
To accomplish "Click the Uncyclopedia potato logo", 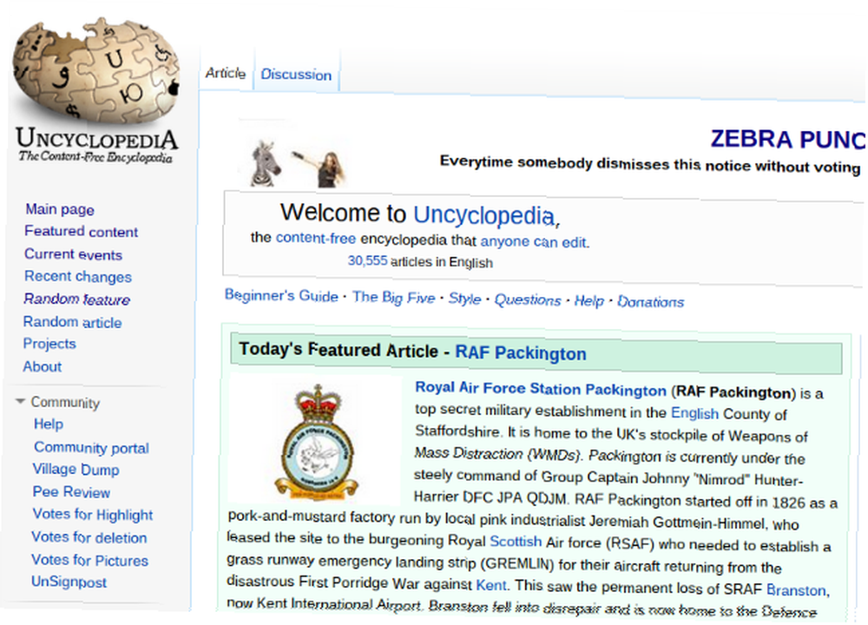I will click(x=96, y=91).
